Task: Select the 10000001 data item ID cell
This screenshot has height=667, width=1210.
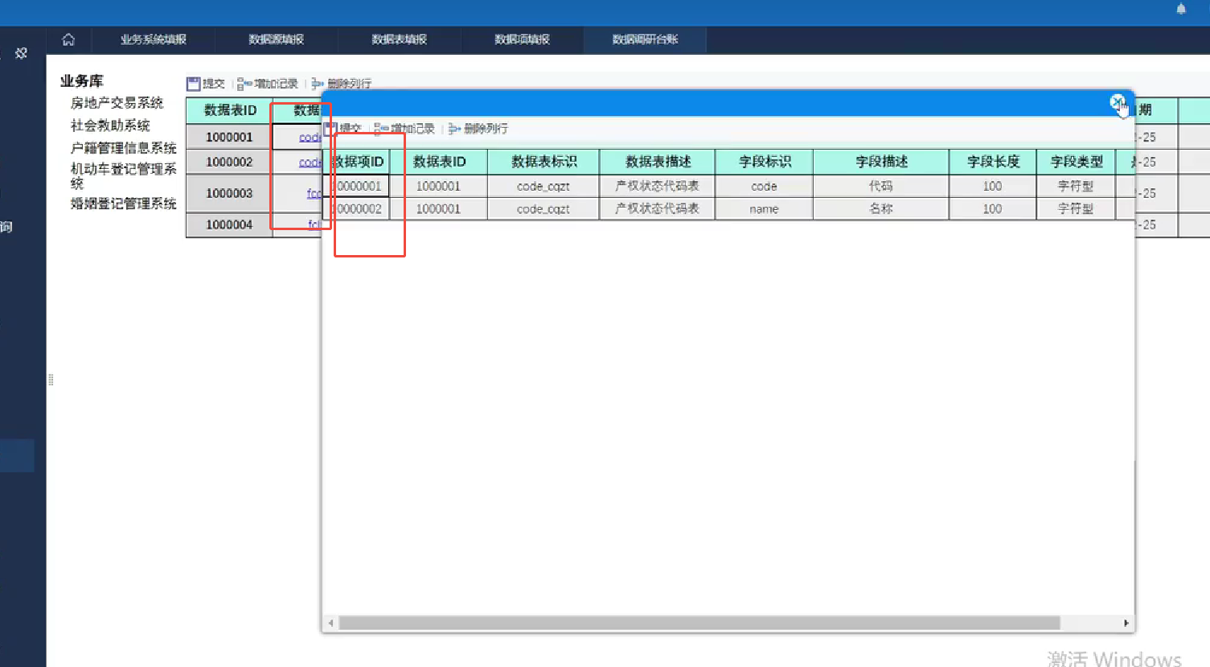Action: coord(357,186)
